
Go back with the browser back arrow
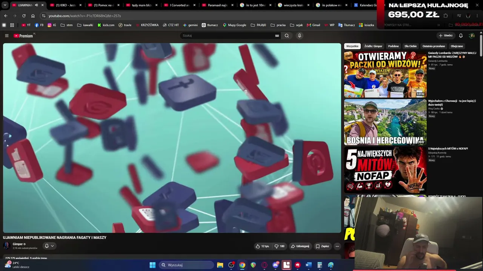click(6, 16)
